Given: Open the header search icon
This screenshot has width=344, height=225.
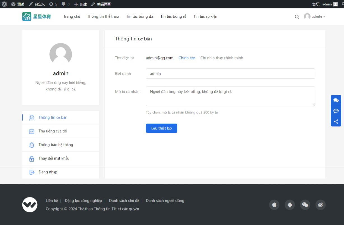Looking at the screenshot, I should pos(297,17).
